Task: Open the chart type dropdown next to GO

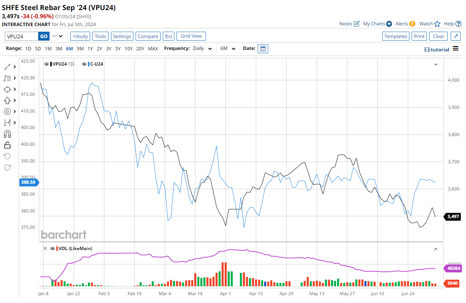Action: pyautogui.click(x=57, y=36)
